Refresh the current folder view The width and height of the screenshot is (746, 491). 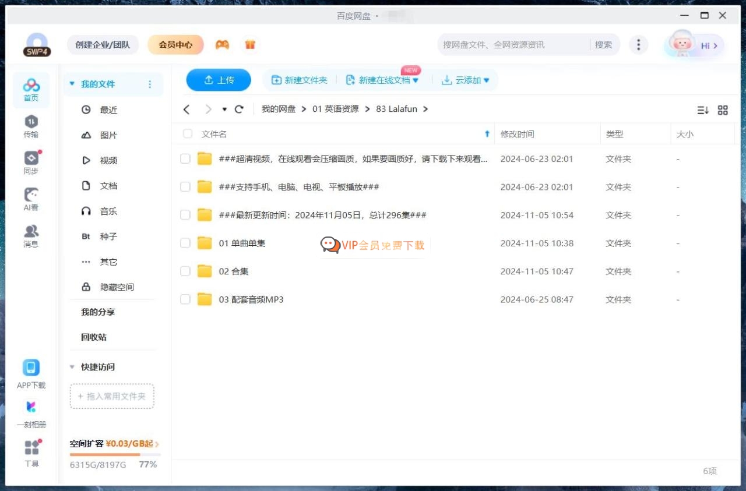[x=239, y=109]
